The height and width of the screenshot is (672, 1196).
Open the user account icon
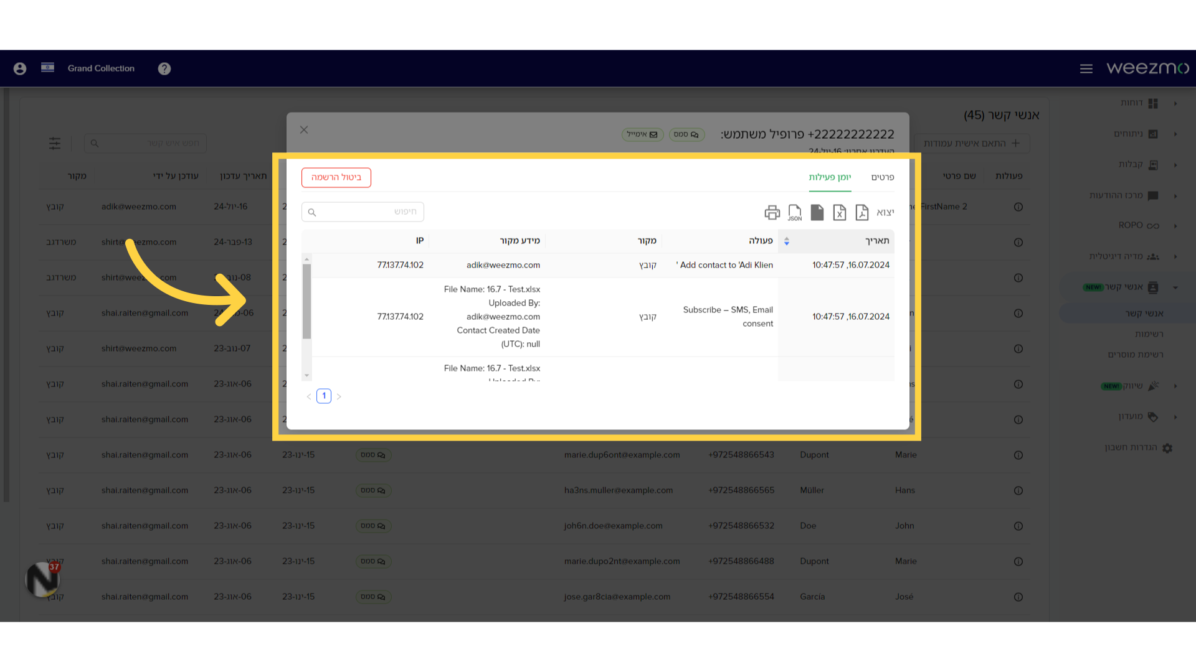tap(20, 68)
